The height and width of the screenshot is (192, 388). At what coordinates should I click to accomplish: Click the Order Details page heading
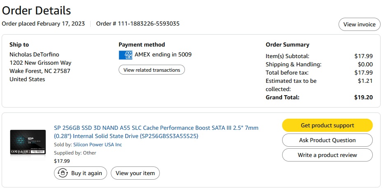pyautogui.click(x=36, y=10)
